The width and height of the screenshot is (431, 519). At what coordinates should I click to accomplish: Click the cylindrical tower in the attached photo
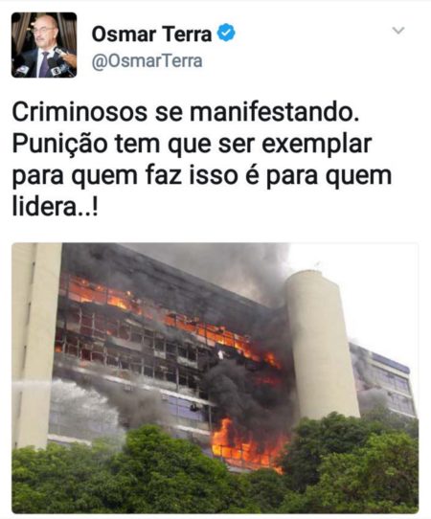point(322,346)
